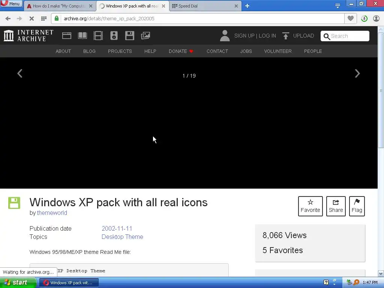Click the help question-mark tray icon
The width and height of the screenshot is (384, 288).
coord(326,282)
